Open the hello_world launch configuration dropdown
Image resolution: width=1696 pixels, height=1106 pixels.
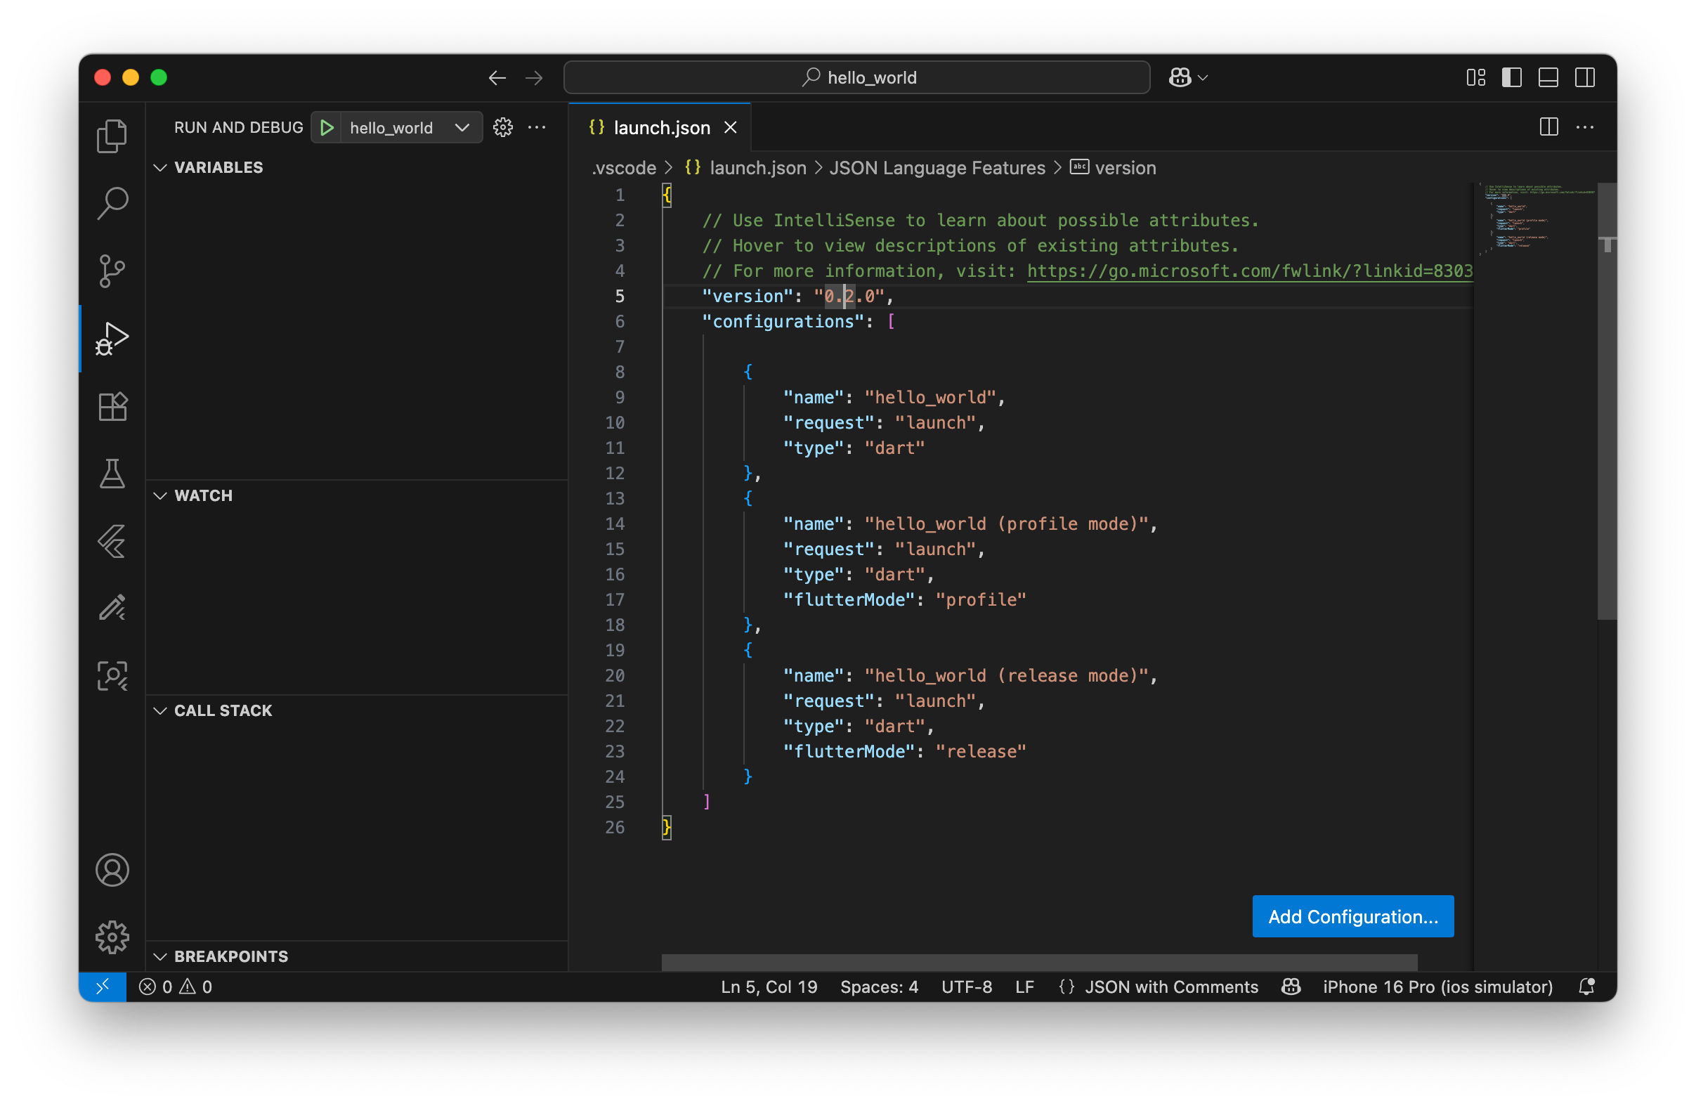411,128
